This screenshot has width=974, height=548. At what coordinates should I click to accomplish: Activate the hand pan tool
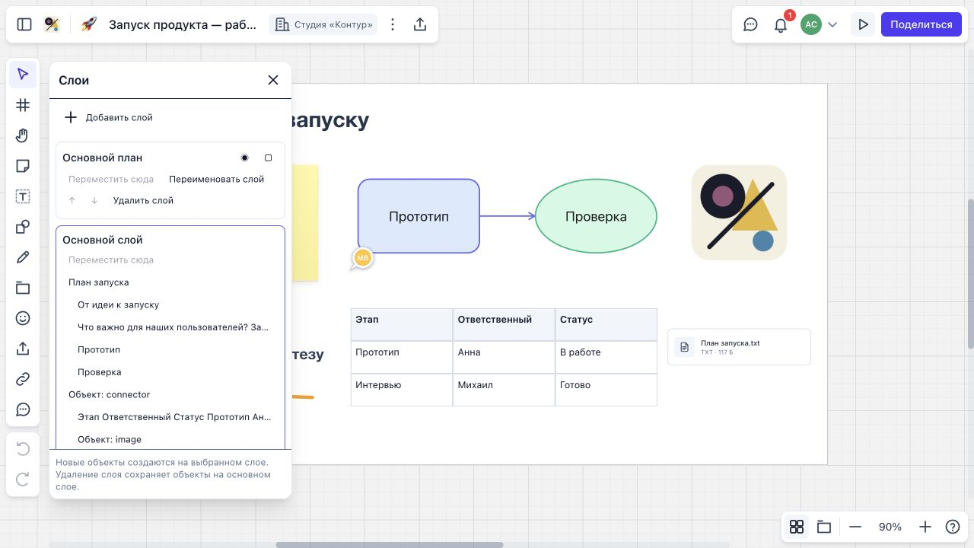[23, 135]
